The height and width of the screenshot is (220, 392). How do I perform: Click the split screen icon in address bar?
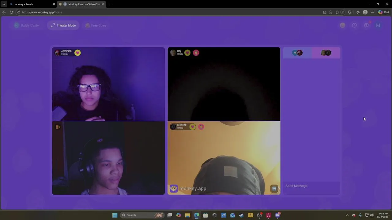point(325,12)
